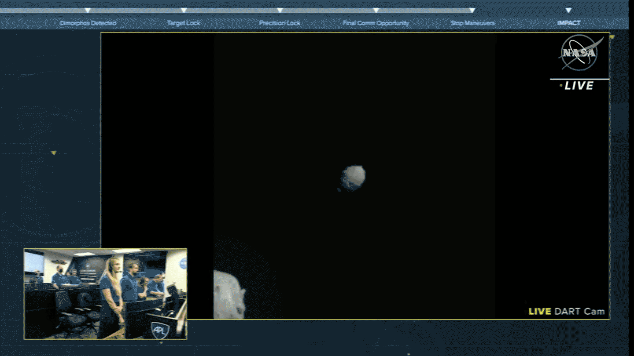This screenshot has height=356, width=634.
Task: Click the Target Lock text label
Action: (x=184, y=23)
